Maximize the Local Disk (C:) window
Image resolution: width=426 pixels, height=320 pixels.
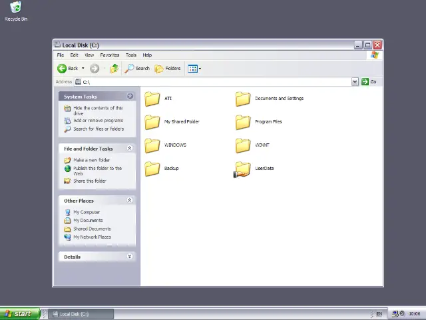point(367,45)
